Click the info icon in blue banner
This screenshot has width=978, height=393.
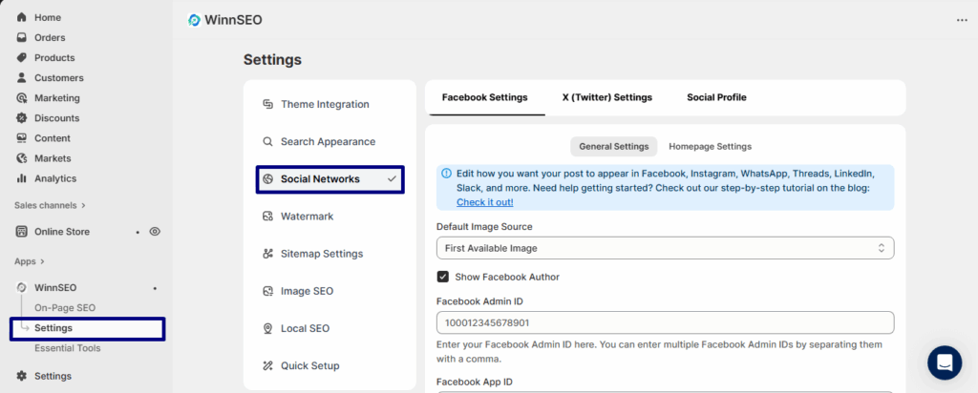pos(447,174)
